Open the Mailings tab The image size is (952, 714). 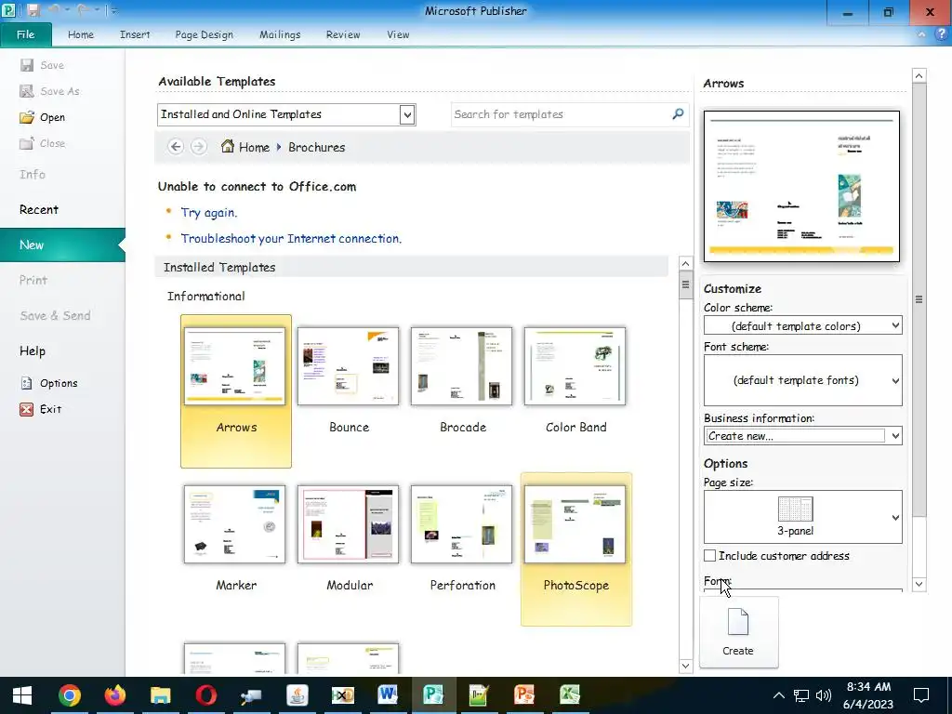[280, 34]
